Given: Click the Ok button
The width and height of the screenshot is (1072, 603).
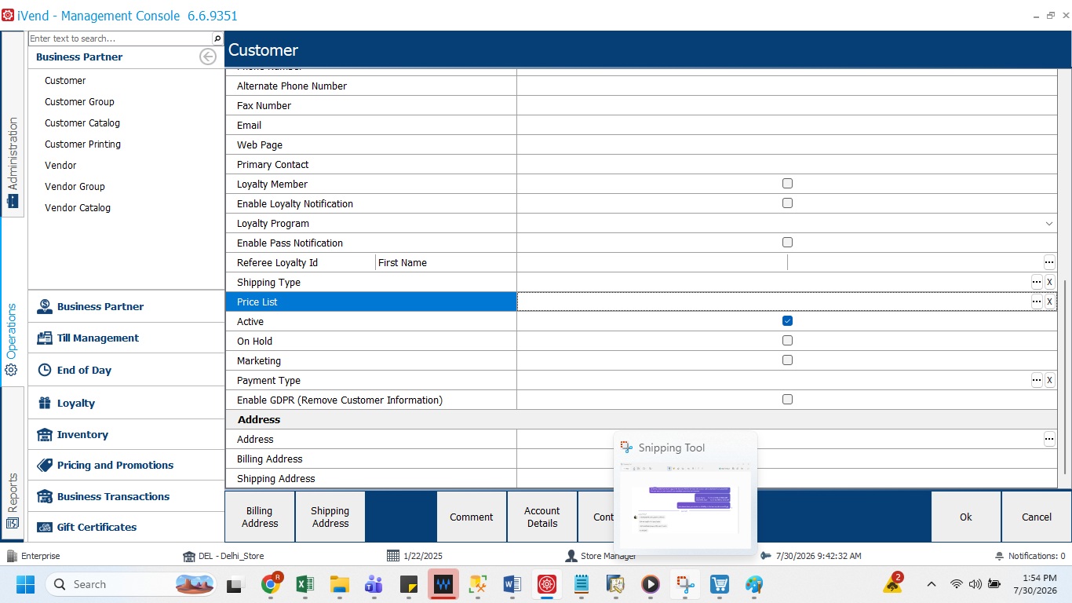Looking at the screenshot, I should (x=966, y=517).
